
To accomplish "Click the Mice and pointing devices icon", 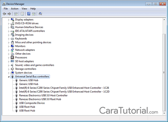I will [x=12, y=42].
